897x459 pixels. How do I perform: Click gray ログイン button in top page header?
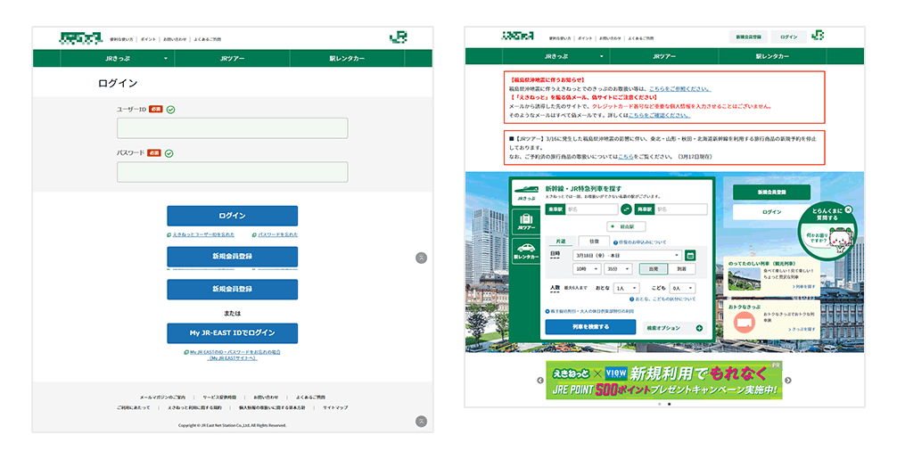point(788,37)
